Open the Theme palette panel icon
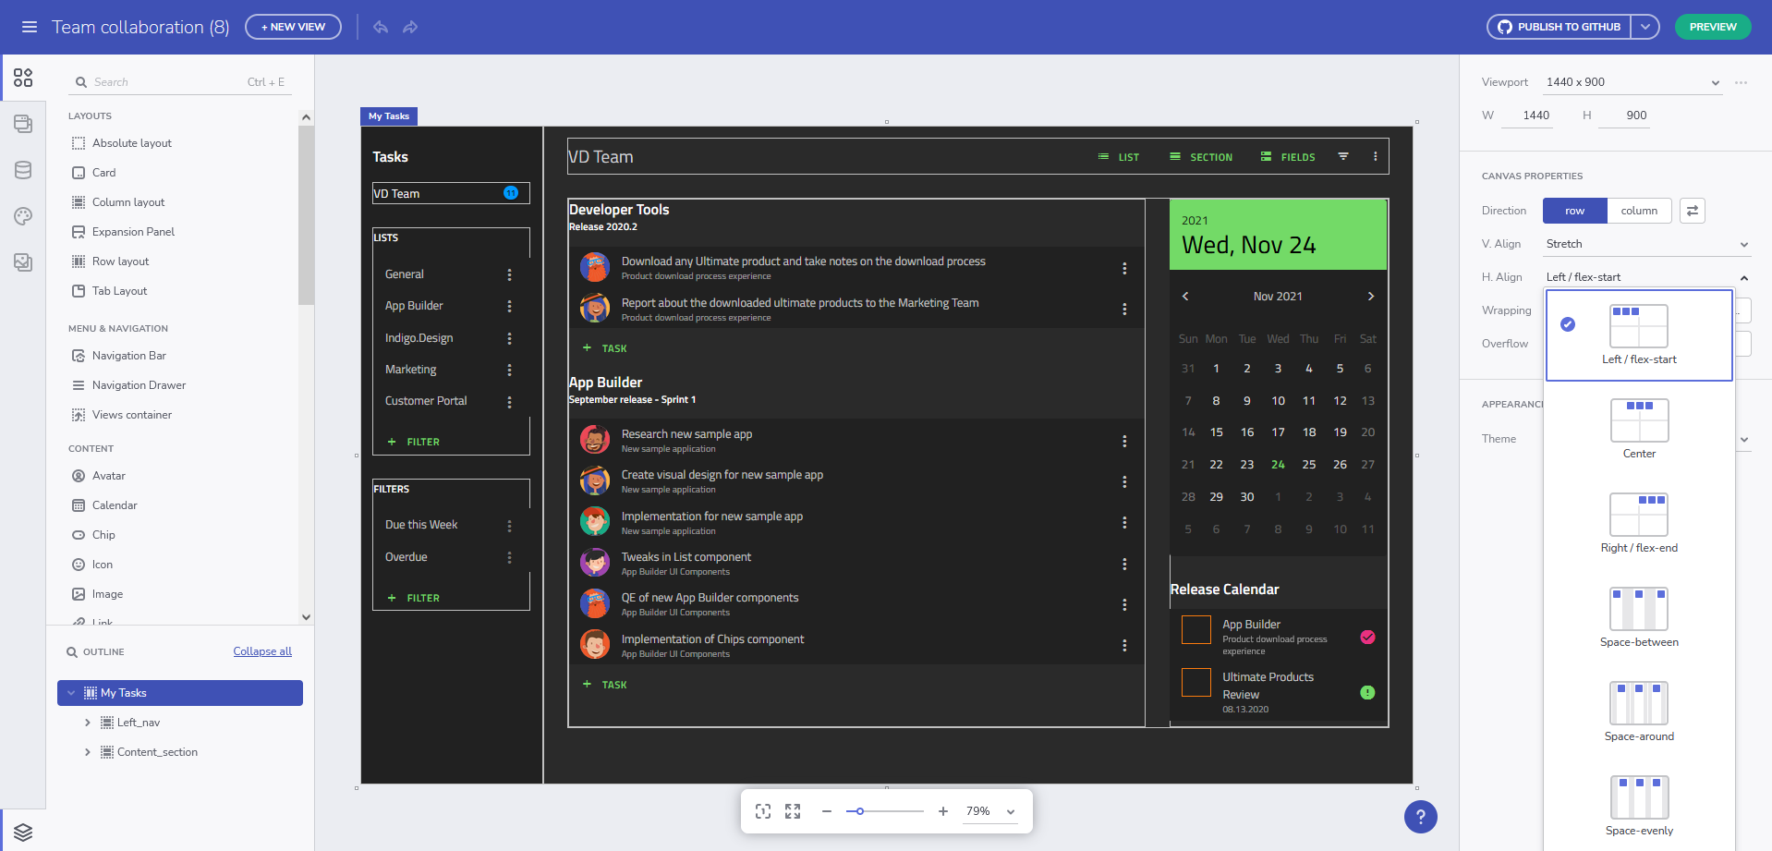The image size is (1772, 851). coord(23,216)
